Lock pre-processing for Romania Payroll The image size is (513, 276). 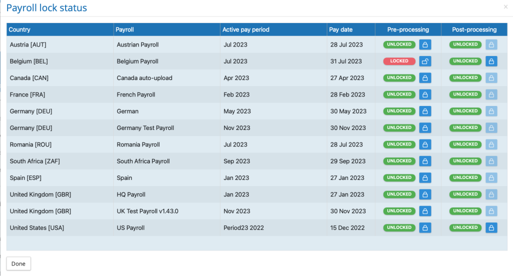tap(425, 144)
